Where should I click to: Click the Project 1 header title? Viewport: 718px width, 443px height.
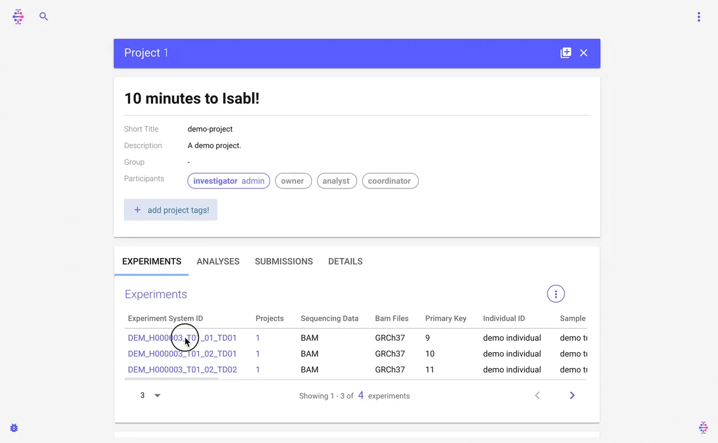pos(146,53)
